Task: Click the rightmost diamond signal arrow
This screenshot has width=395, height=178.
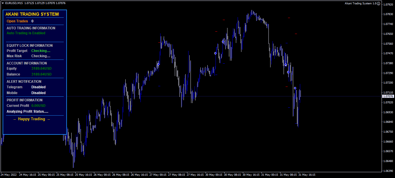Action: pos(295,88)
